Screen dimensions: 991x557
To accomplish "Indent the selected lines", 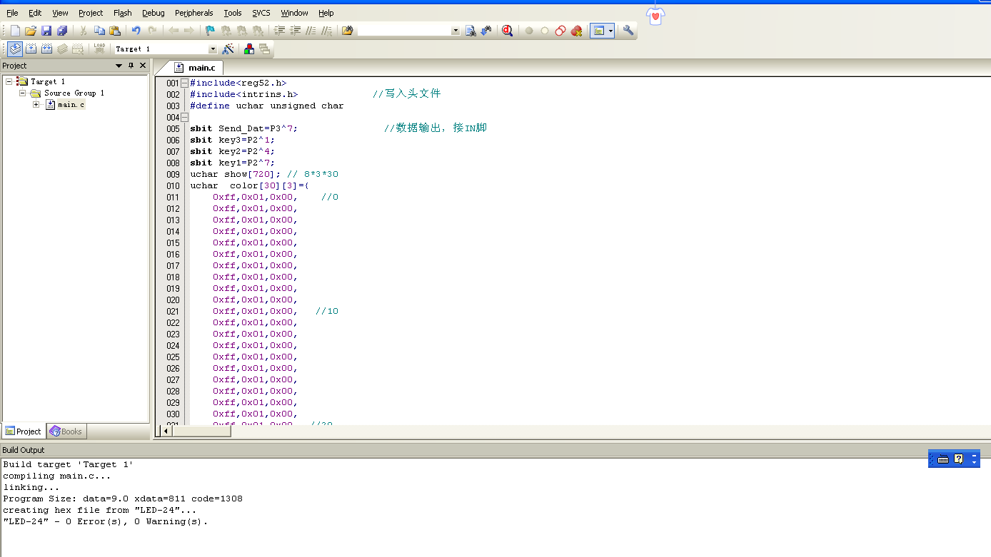I will click(x=279, y=31).
